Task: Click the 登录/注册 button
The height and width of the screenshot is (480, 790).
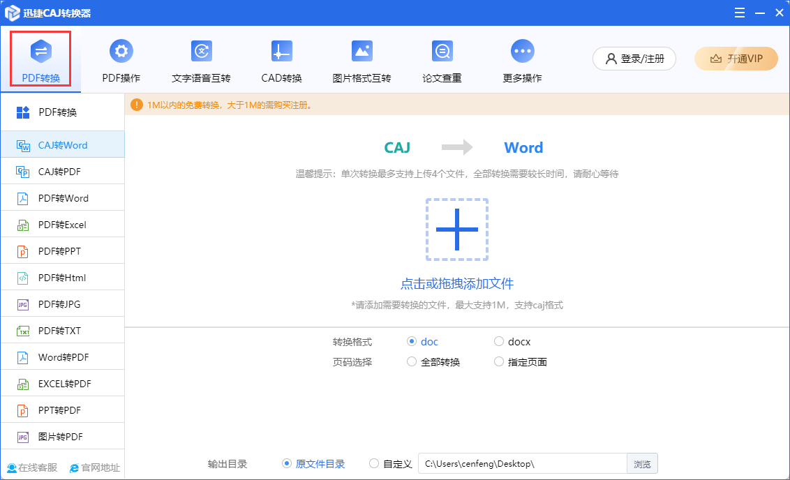Action: tap(634, 59)
